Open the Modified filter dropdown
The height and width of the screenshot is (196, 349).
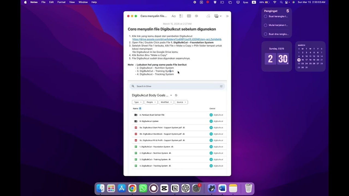[x=166, y=102]
